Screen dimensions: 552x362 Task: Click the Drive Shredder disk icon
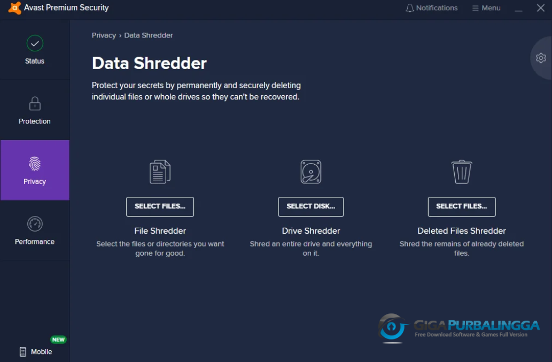(x=311, y=172)
